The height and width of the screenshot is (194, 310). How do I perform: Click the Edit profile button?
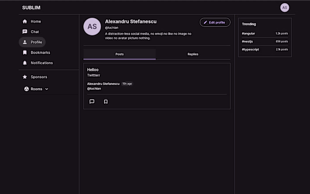click(x=215, y=22)
